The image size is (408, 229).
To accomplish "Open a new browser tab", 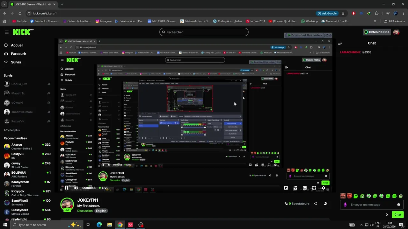I will [x=62, y=4].
